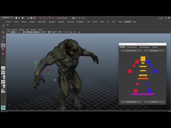This screenshot has height=128, width=171.
Task: Choose the Lasso select tool
Action: 3,37
